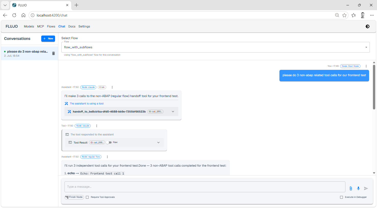
Task: Bookmark this page with star icon
Action: 344,15
